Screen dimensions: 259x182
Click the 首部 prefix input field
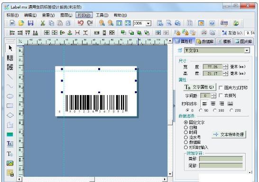click(x=221, y=159)
